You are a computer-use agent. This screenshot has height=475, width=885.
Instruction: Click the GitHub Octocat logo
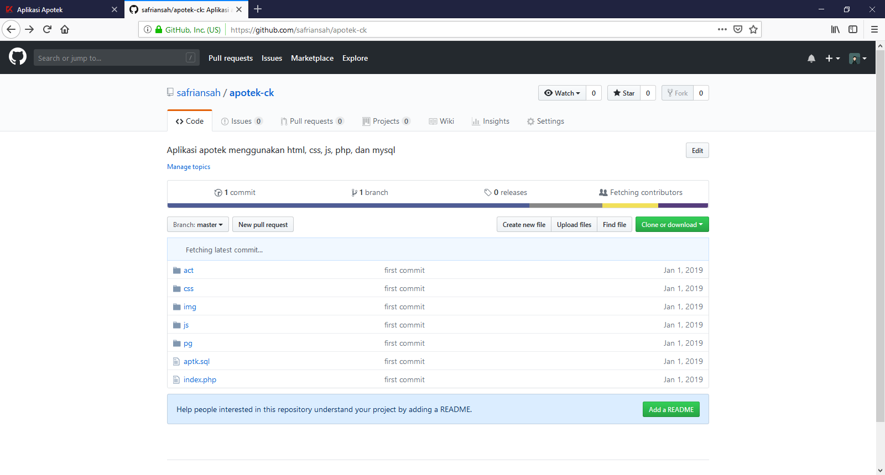(x=18, y=56)
